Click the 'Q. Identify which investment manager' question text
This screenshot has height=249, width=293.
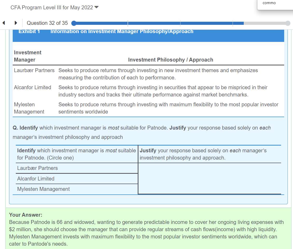(x=142, y=132)
